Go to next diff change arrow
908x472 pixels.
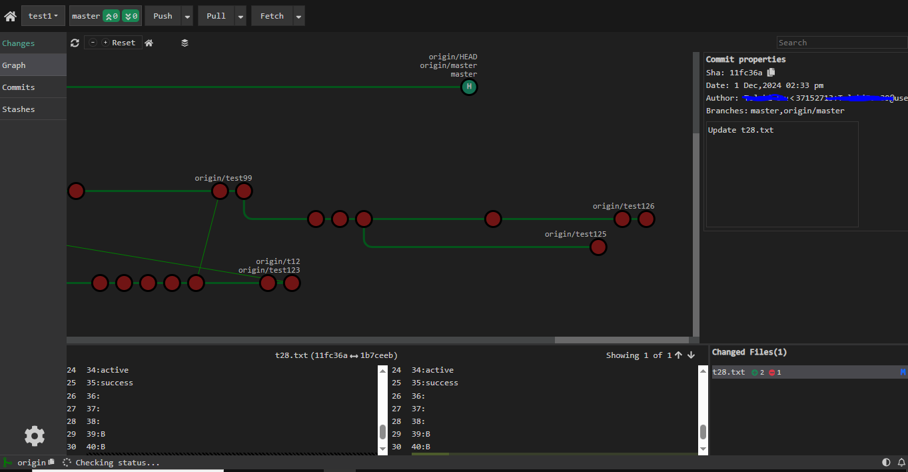click(691, 355)
